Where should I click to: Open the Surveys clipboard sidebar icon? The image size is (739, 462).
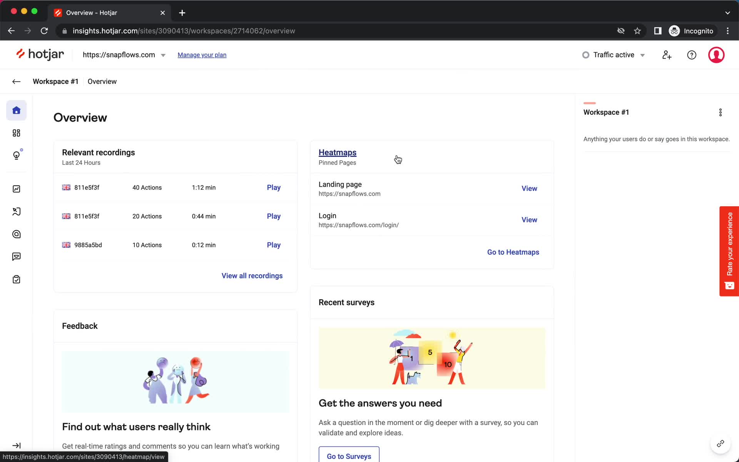[x=16, y=280]
